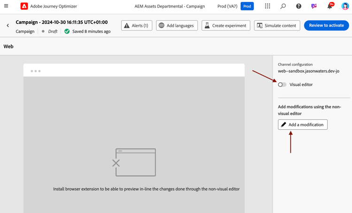Click Review to activate
This screenshot has height=213, width=352.
[326, 25]
